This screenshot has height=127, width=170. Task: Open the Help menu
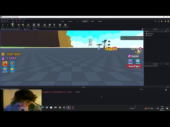25,19
